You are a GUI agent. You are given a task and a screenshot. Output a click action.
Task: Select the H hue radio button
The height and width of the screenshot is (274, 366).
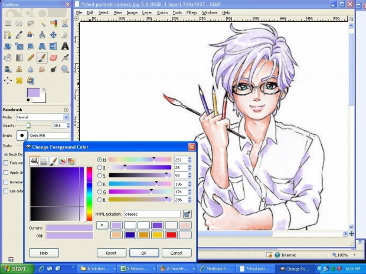point(100,160)
